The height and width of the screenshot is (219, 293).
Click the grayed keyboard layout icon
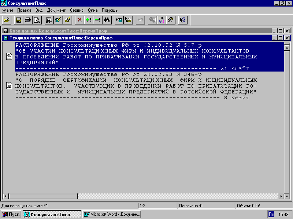click(x=152, y=20)
